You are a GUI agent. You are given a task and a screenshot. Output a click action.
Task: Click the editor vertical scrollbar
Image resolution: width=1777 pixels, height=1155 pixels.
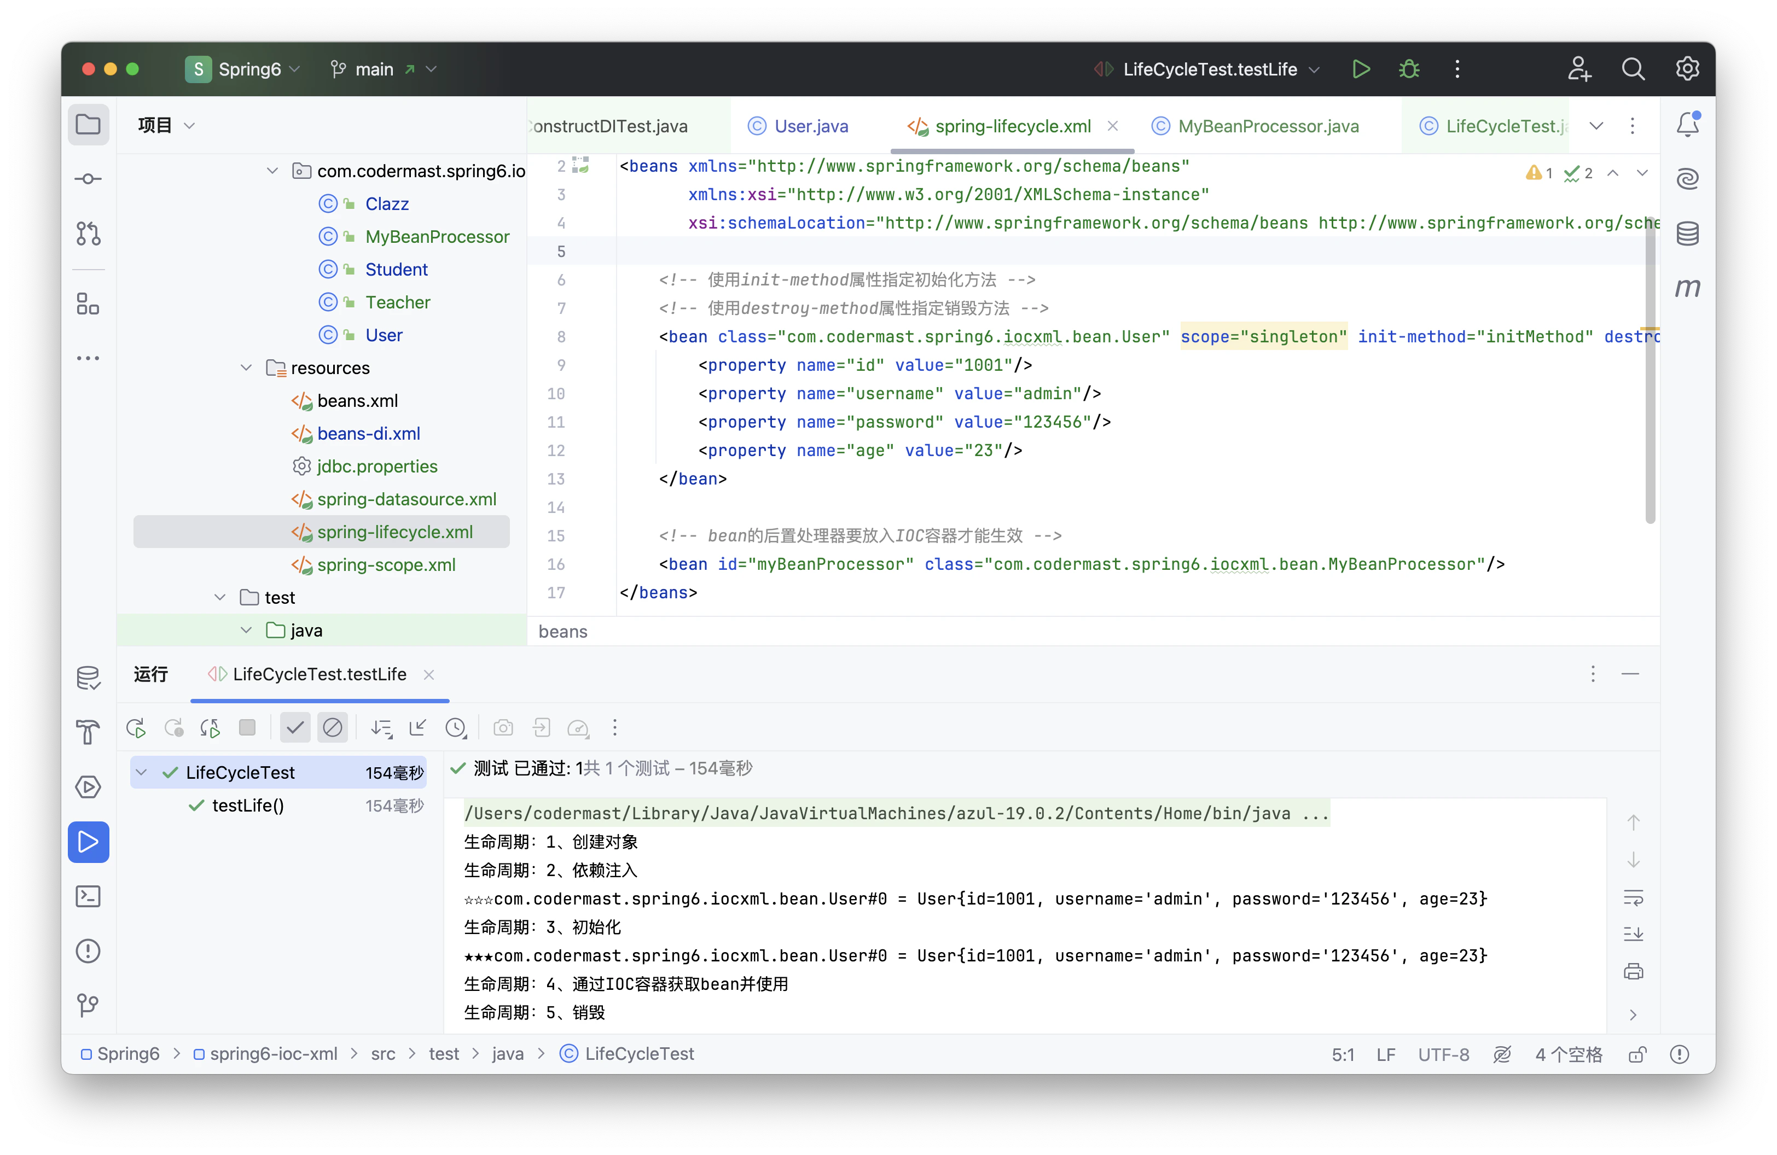click(x=1650, y=373)
